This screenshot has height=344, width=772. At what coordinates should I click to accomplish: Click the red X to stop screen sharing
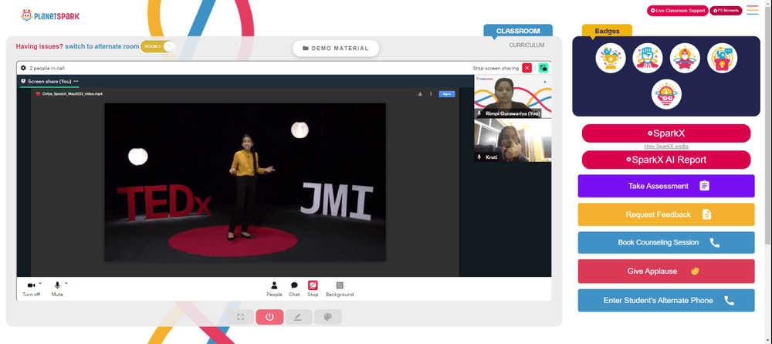pyautogui.click(x=527, y=68)
